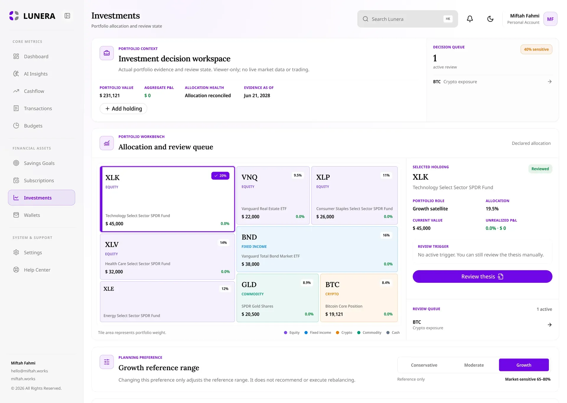Open the BTC review queue arrow
Viewport: 567px width, 403px height.
pyautogui.click(x=550, y=325)
